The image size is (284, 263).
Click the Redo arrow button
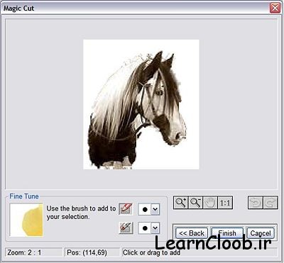point(270,203)
